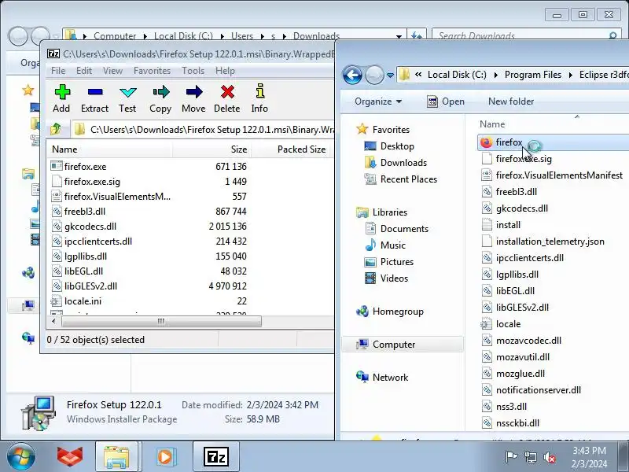Open the red Comodo taskbar icon
Screen dimensions: 629x472
click(x=69, y=456)
